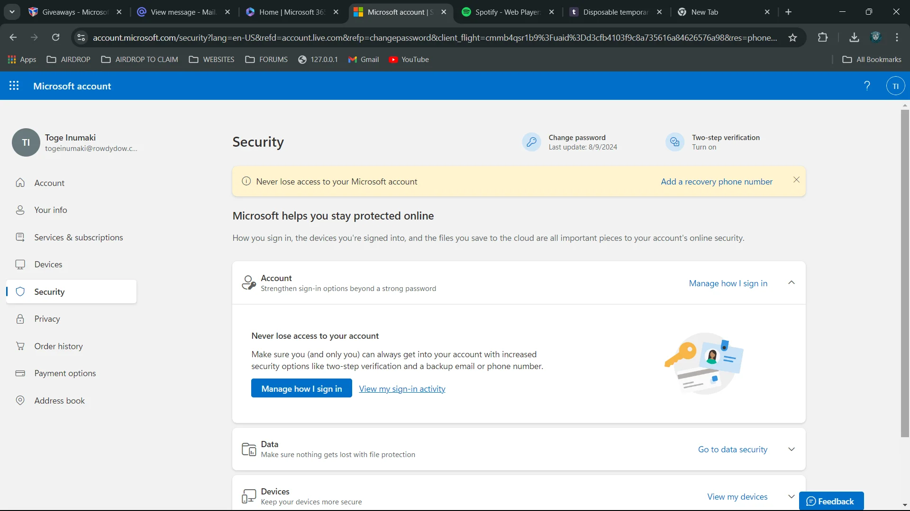Click the Account person-key icon in card
The image size is (910, 511).
pyautogui.click(x=249, y=283)
